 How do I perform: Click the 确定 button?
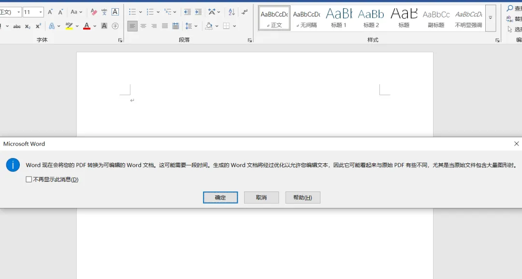pos(220,197)
